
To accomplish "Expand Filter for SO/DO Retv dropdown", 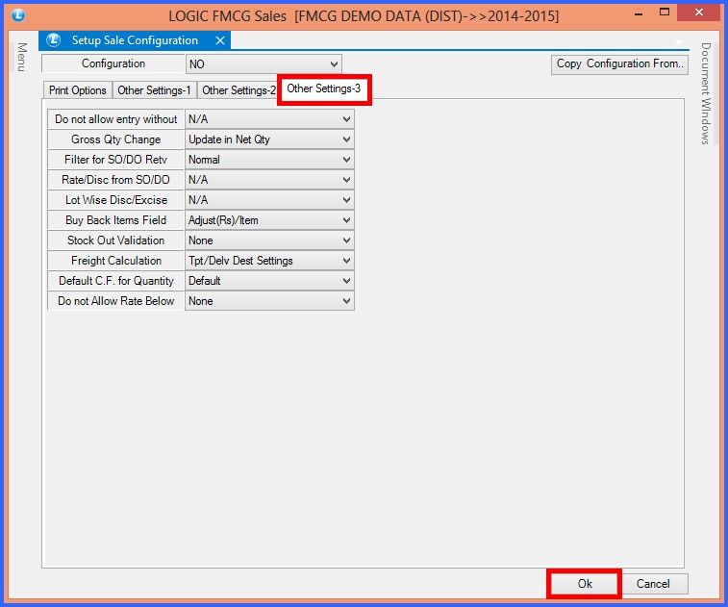I will pos(269,160).
